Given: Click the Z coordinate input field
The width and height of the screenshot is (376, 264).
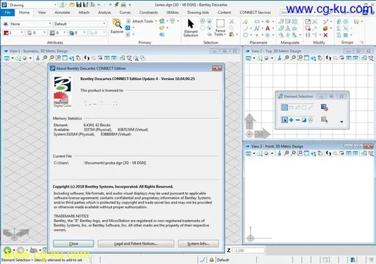Looking at the screenshot, I should 248,250.
